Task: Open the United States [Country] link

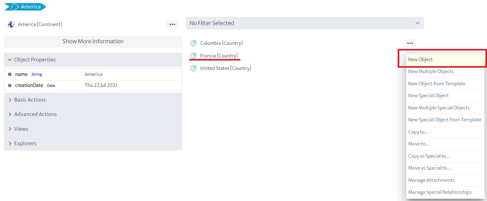Action: [225, 68]
